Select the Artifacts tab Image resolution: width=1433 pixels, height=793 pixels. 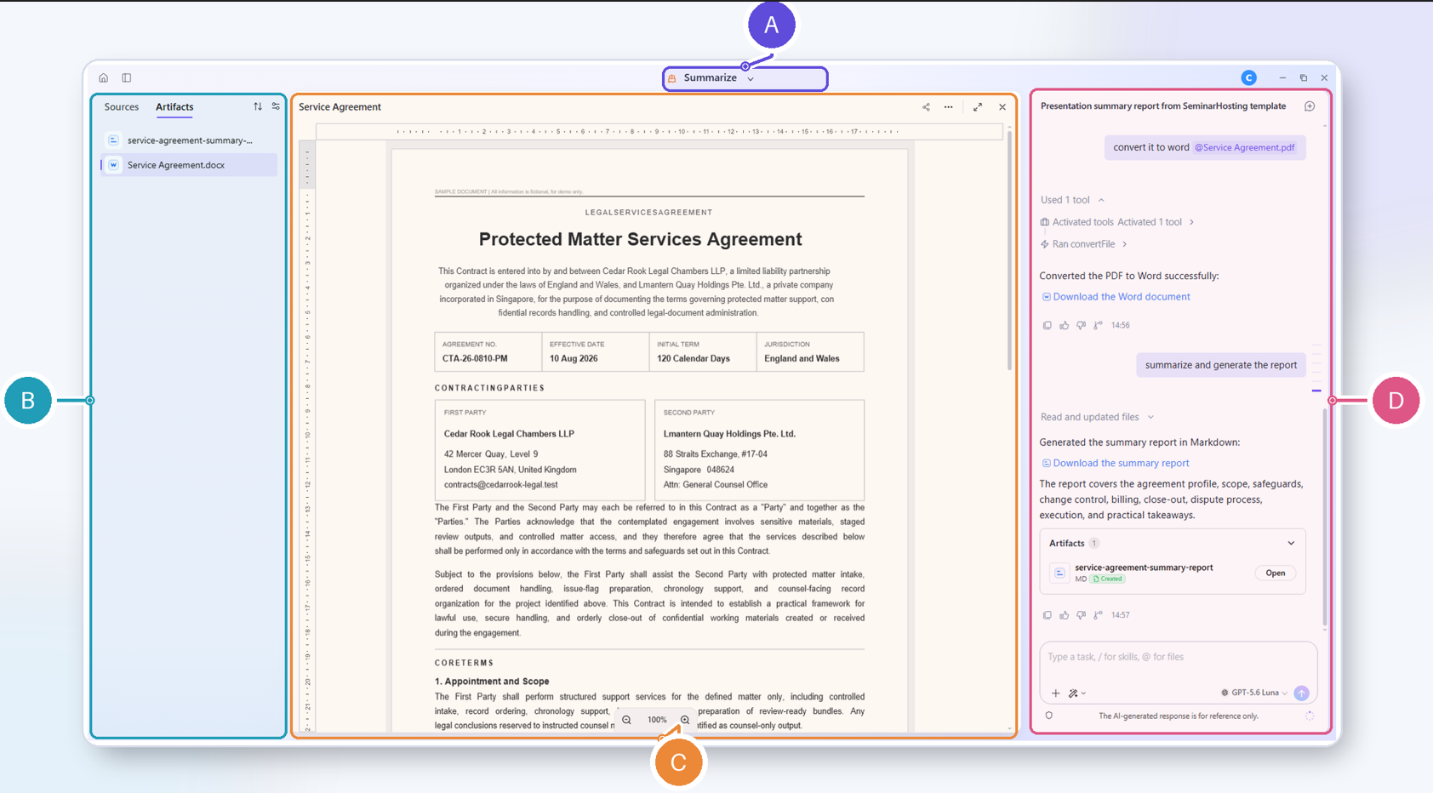coord(174,107)
